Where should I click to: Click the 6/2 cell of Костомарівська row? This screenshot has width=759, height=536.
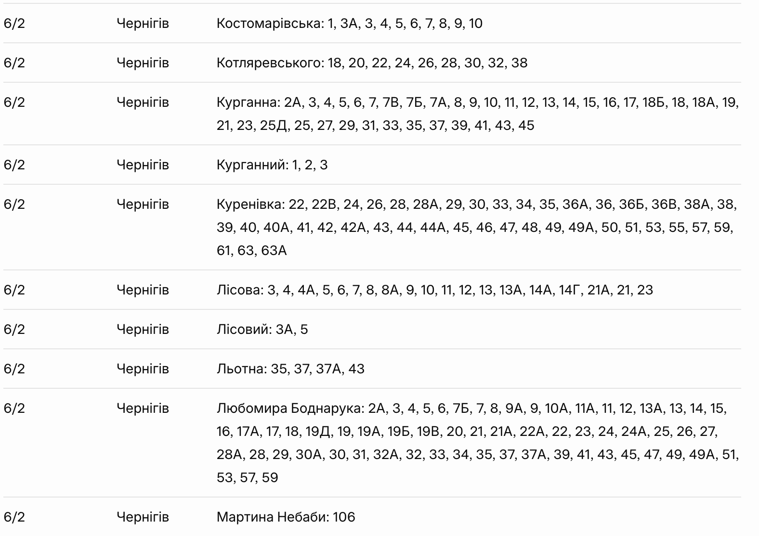pyautogui.click(x=14, y=24)
